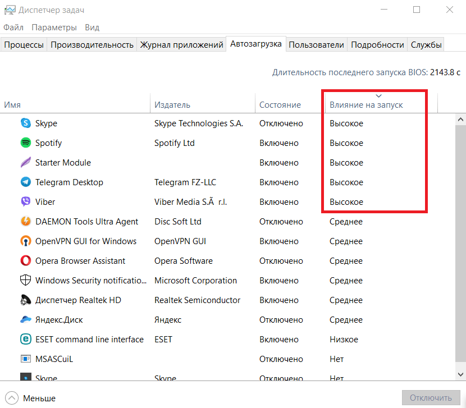Collapse view with the Меньше chevron
The width and height of the screenshot is (466, 408).
pyautogui.click(x=12, y=398)
